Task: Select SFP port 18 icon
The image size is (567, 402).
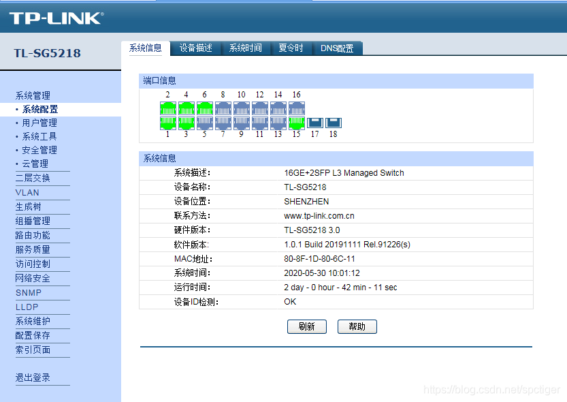Action: 334,123
